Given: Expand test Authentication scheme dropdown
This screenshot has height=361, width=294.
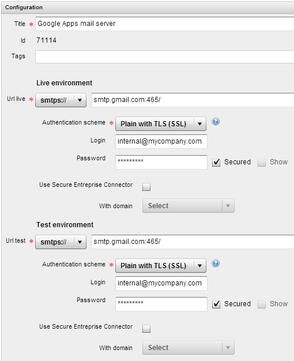Looking at the screenshot, I should click(161, 266).
